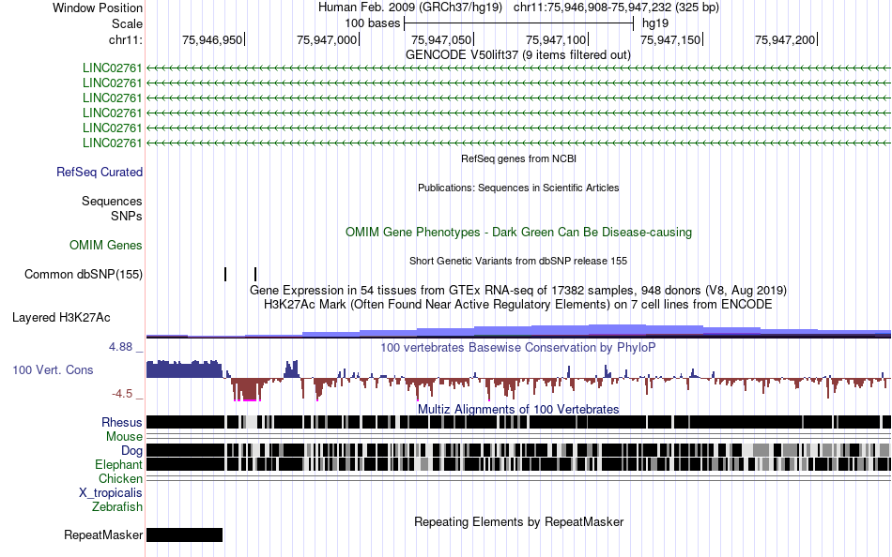The image size is (892, 557).
Task: Click the OMIM Genes track label
Action: 106,245
